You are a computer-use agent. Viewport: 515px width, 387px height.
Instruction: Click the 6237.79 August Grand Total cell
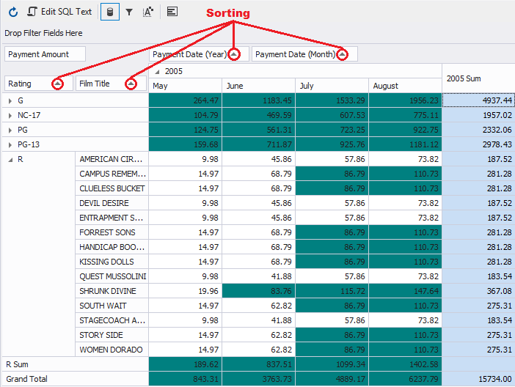tap(405, 379)
